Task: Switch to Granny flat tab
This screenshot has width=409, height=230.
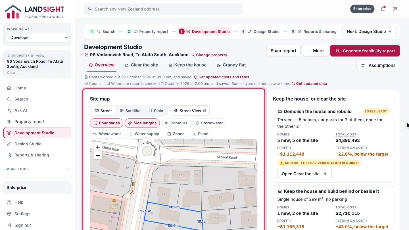Action: tap(231, 65)
